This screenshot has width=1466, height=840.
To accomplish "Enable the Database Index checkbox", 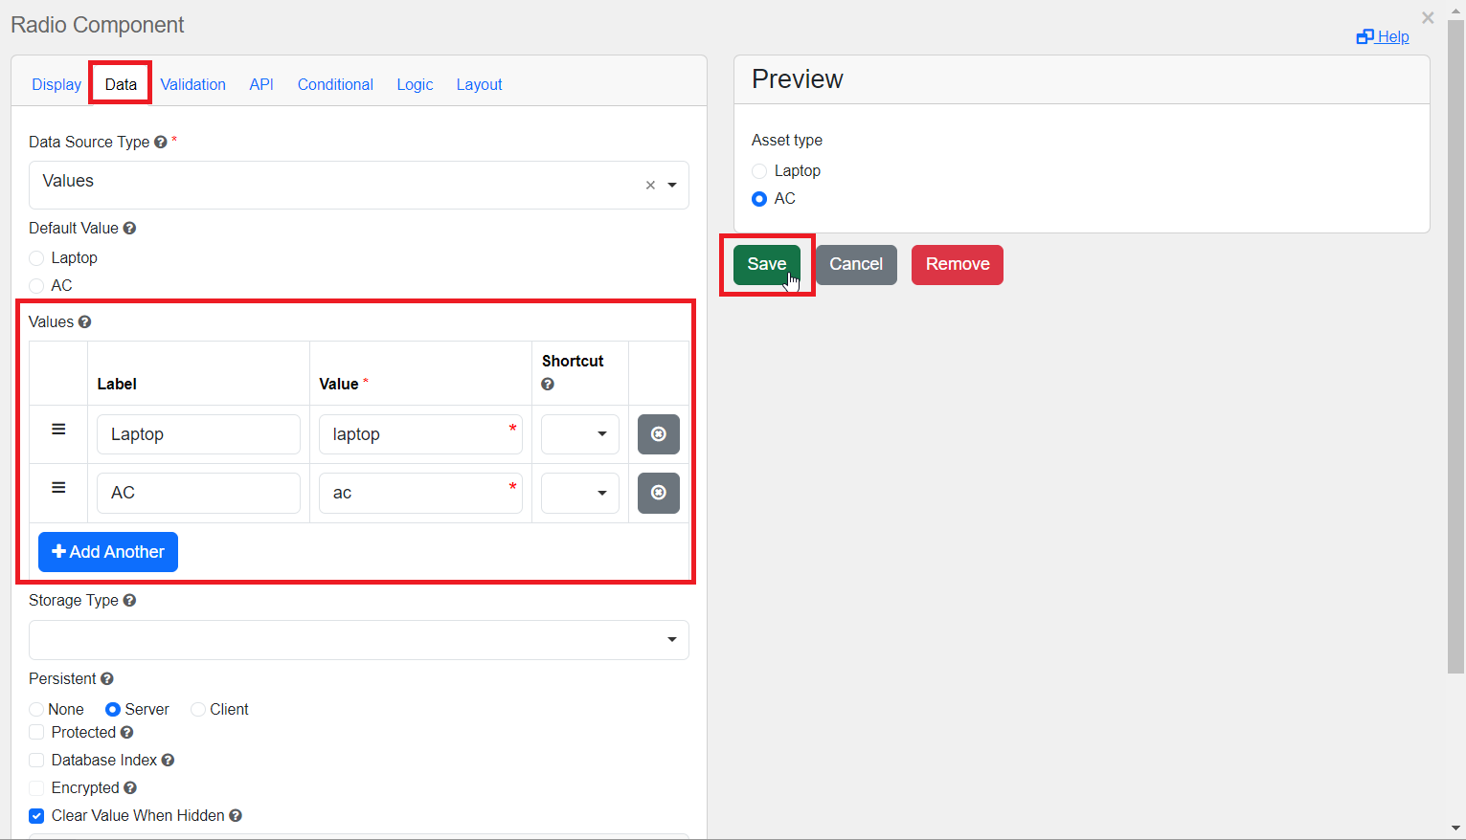I will tap(36, 760).
